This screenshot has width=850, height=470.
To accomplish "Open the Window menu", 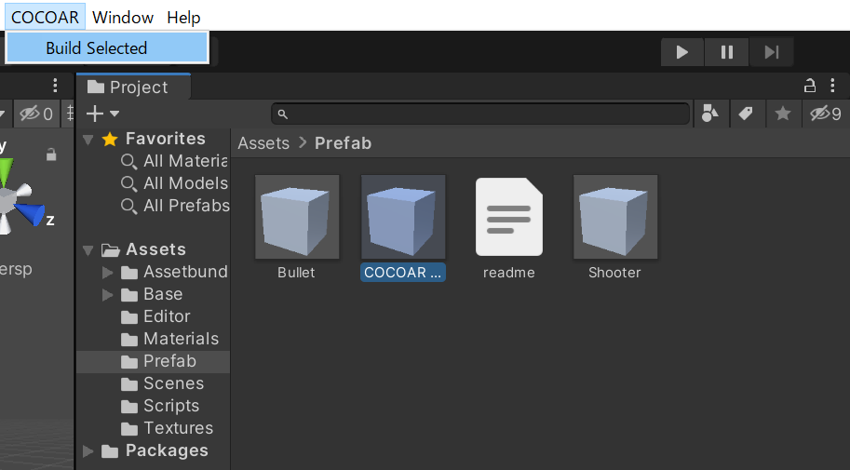I will (x=123, y=18).
